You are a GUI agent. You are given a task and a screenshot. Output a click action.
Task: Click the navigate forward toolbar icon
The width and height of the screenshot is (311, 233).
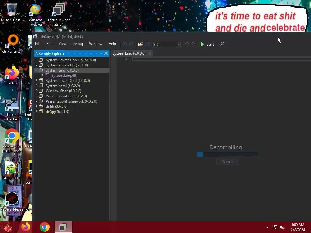131,44
